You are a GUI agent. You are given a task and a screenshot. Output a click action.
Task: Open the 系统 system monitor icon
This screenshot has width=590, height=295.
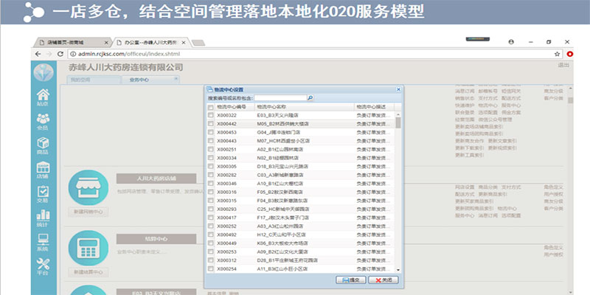(x=44, y=243)
